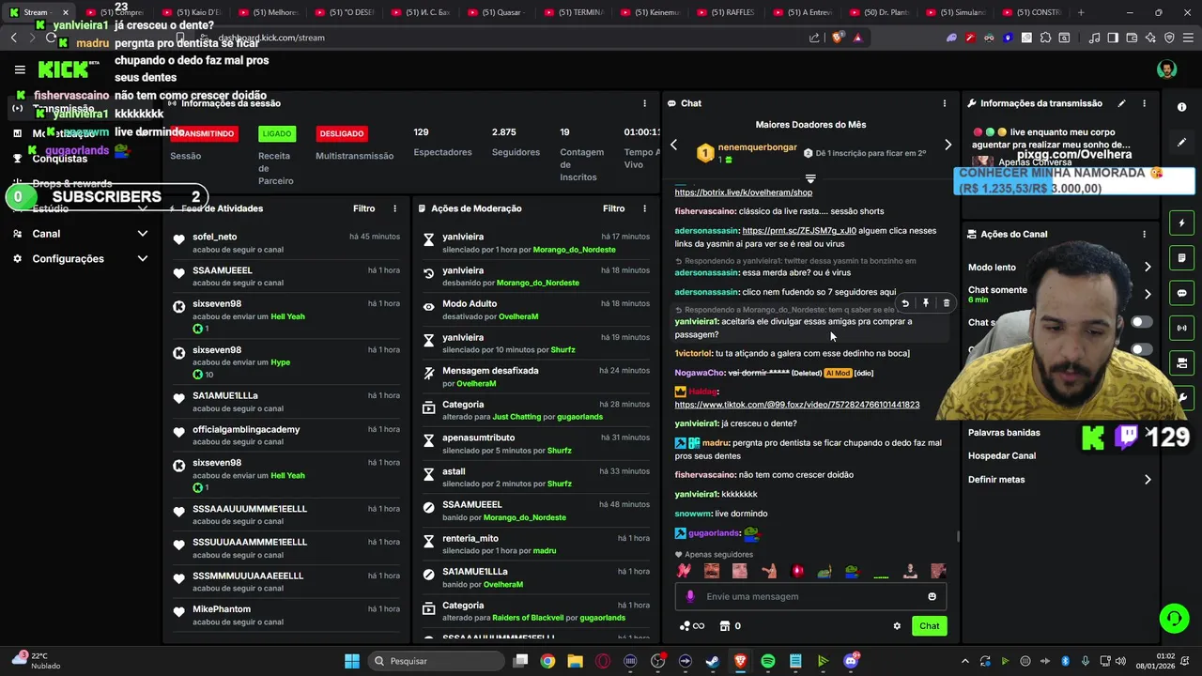
Task: Click the lightning bolt sidebar icon
Action: coord(1182,223)
